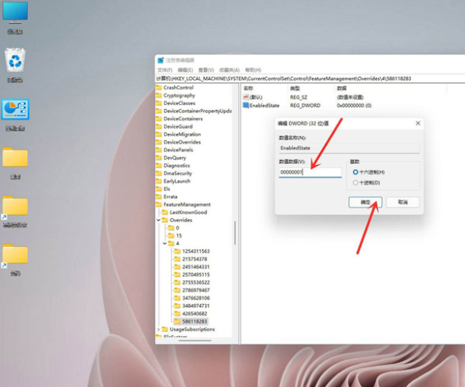This screenshot has width=465, height=387.
Task: Click the 确定 OK button
Action: [x=365, y=202]
